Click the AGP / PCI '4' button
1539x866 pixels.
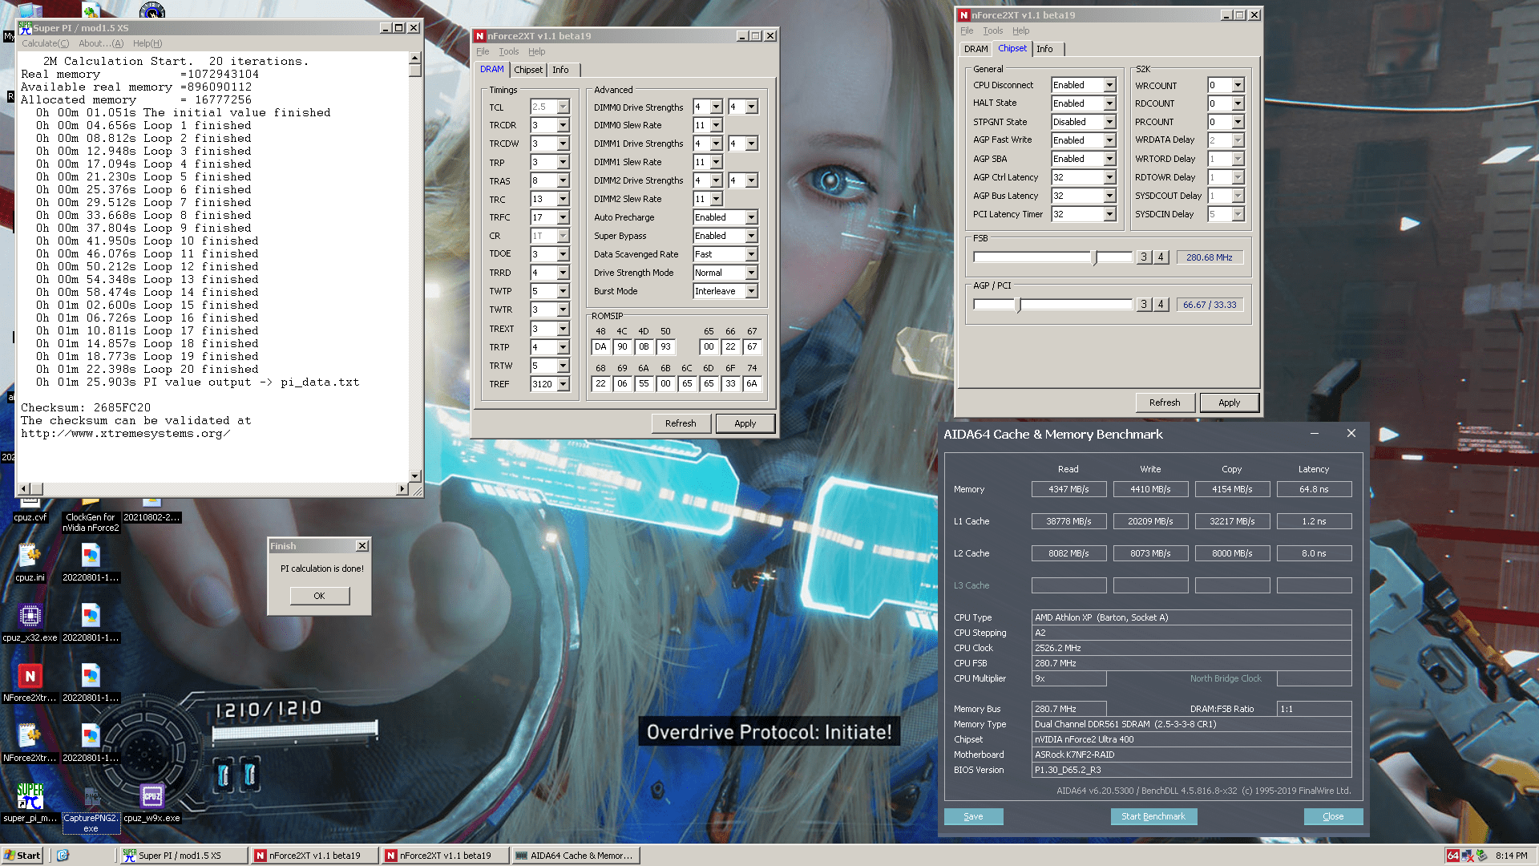(x=1160, y=305)
